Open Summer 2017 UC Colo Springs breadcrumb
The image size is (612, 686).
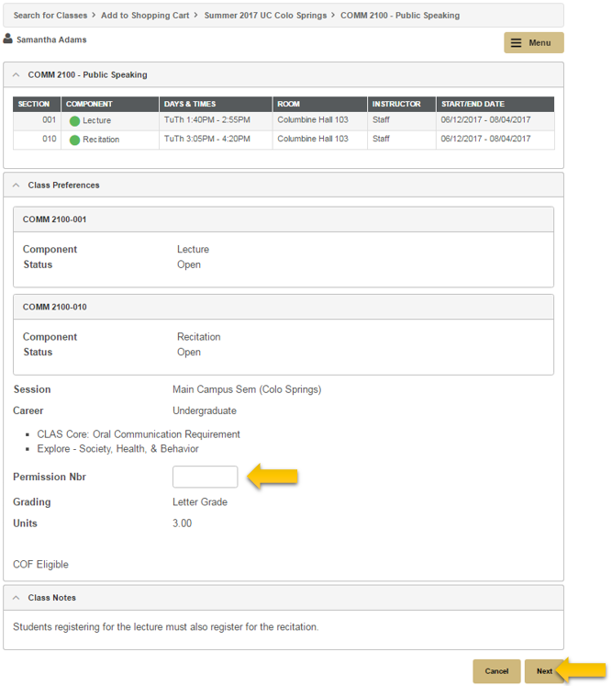pyautogui.click(x=265, y=16)
